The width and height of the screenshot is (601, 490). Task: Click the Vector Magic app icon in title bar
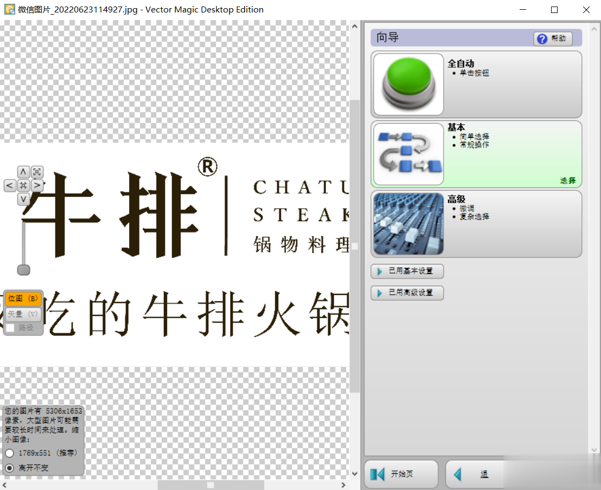pos(10,9)
